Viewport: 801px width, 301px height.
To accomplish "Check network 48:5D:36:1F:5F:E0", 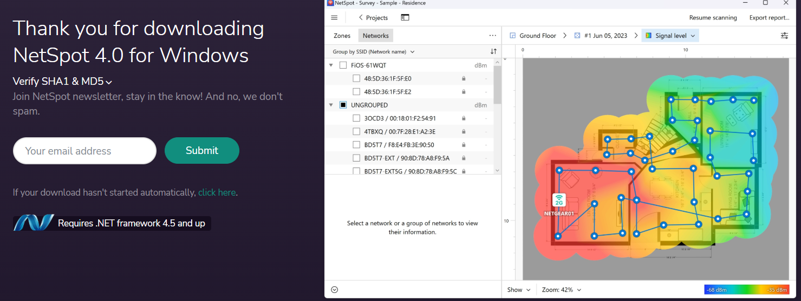I will (x=356, y=78).
